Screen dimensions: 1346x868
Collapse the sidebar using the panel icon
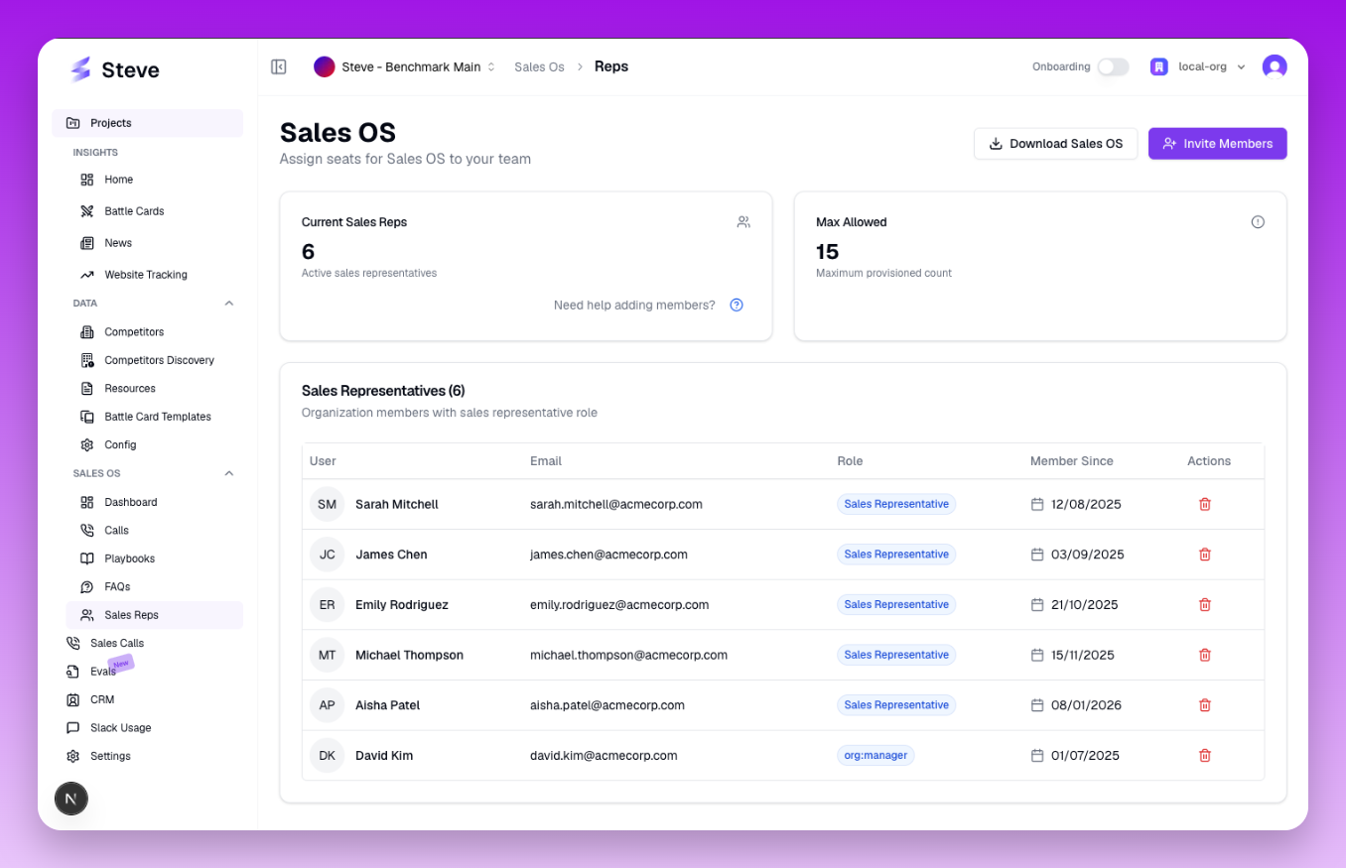279,66
